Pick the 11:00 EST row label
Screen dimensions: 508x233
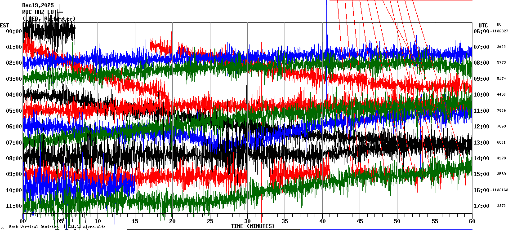(14, 206)
